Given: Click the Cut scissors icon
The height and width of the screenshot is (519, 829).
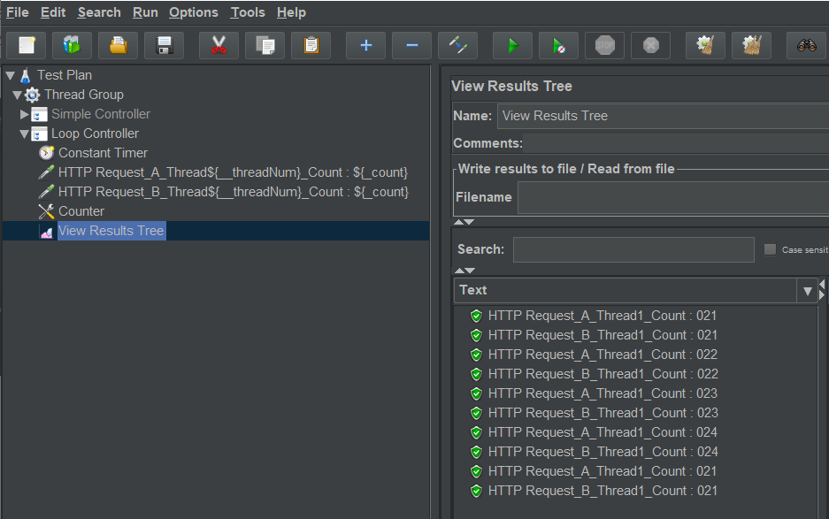Looking at the screenshot, I should point(219,45).
